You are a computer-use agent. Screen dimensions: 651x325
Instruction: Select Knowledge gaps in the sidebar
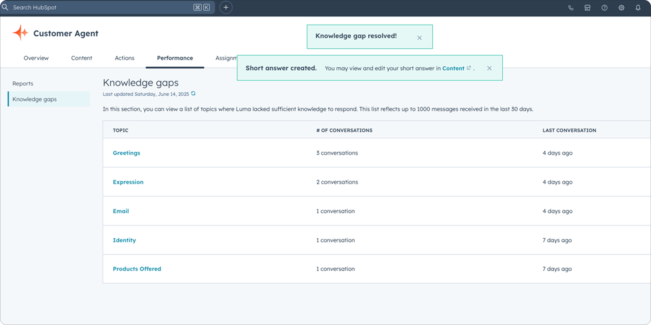pyautogui.click(x=49, y=99)
